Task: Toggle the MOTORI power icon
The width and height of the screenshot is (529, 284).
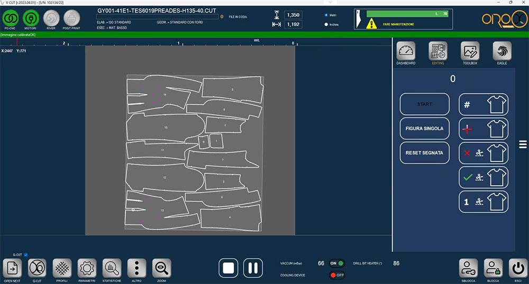Action: 31,18
